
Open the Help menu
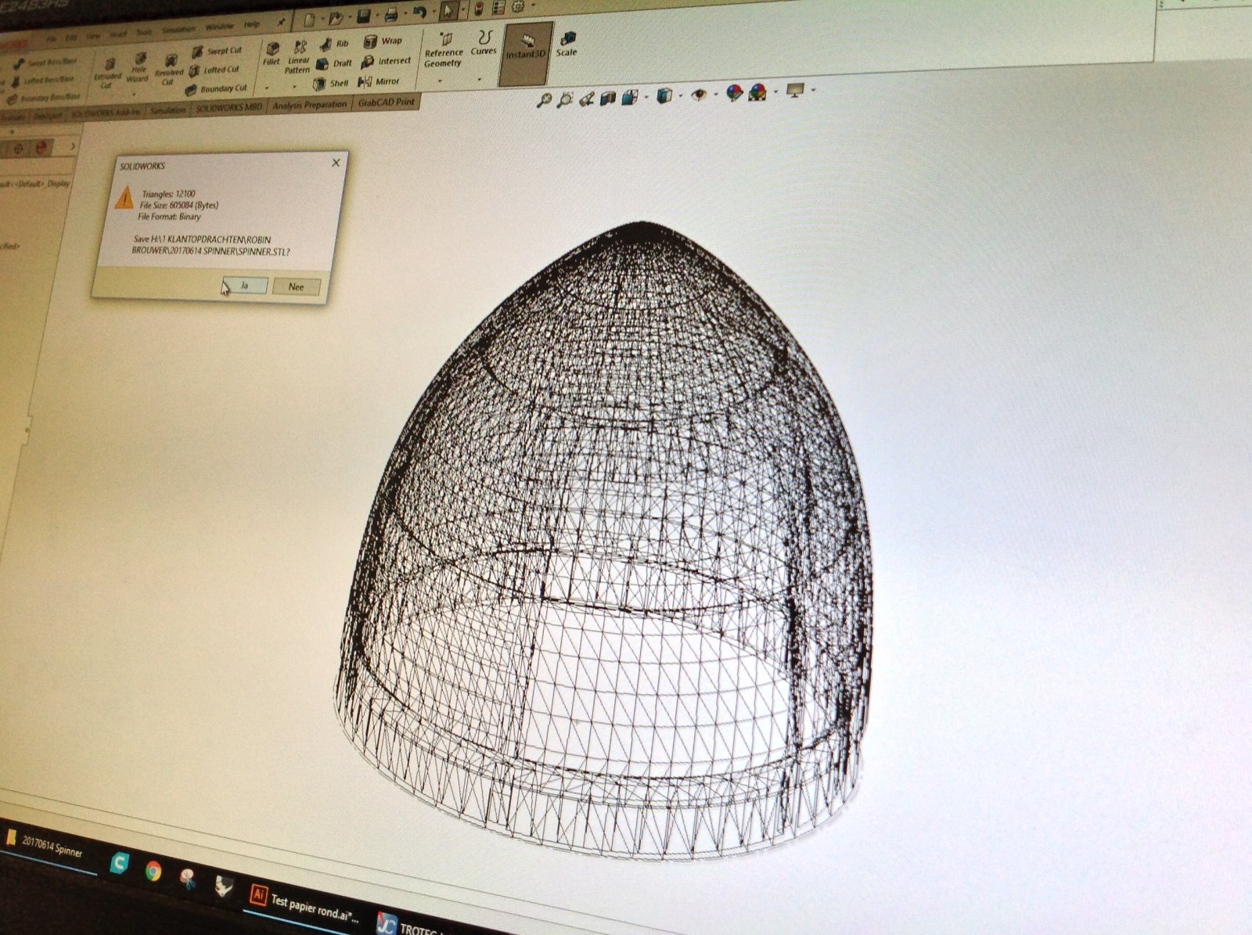coord(251,25)
